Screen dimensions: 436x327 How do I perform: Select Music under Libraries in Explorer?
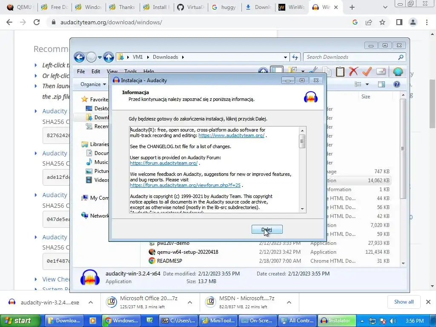(98, 162)
